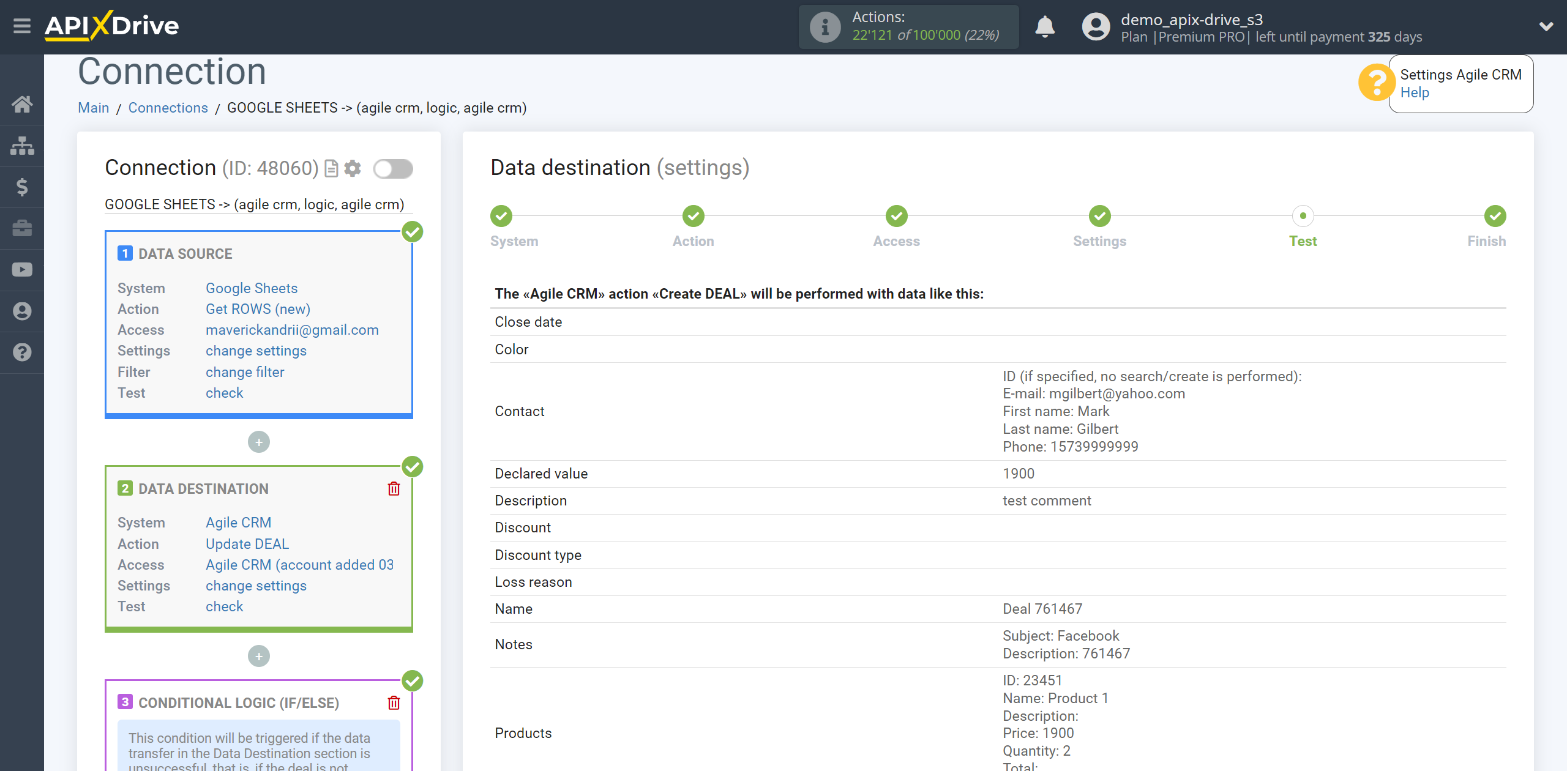Change settings in Data Destination block
Screen dimensions: 1567x771
point(256,586)
